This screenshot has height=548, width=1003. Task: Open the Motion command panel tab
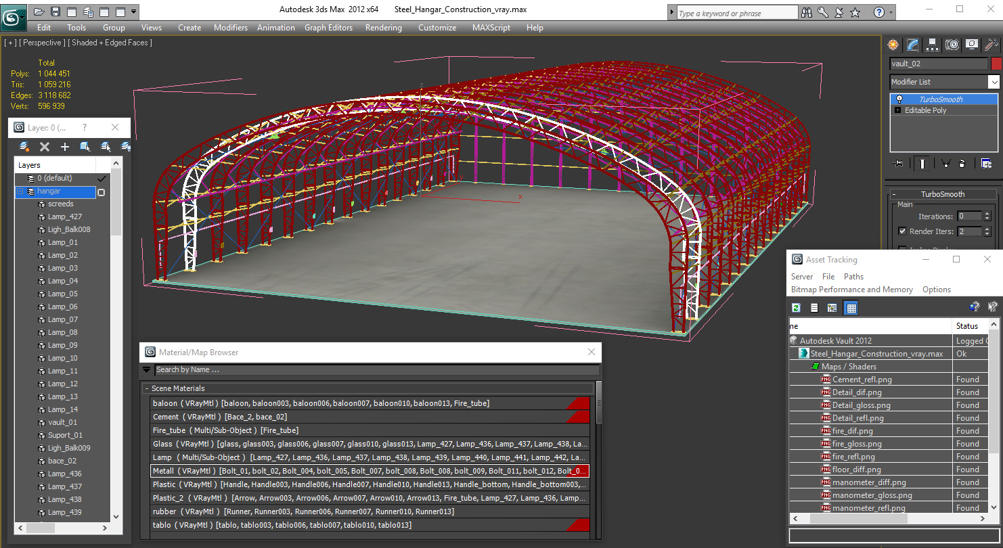(x=952, y=45)
